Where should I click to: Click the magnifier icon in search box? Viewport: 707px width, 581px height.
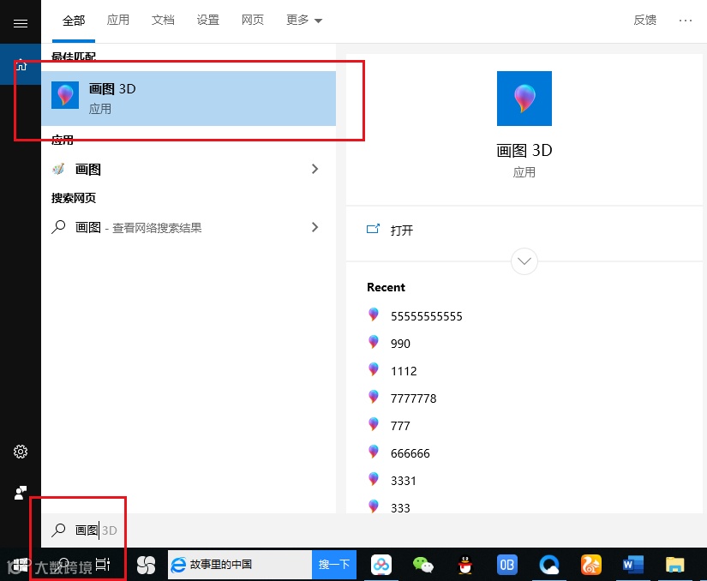58,530
